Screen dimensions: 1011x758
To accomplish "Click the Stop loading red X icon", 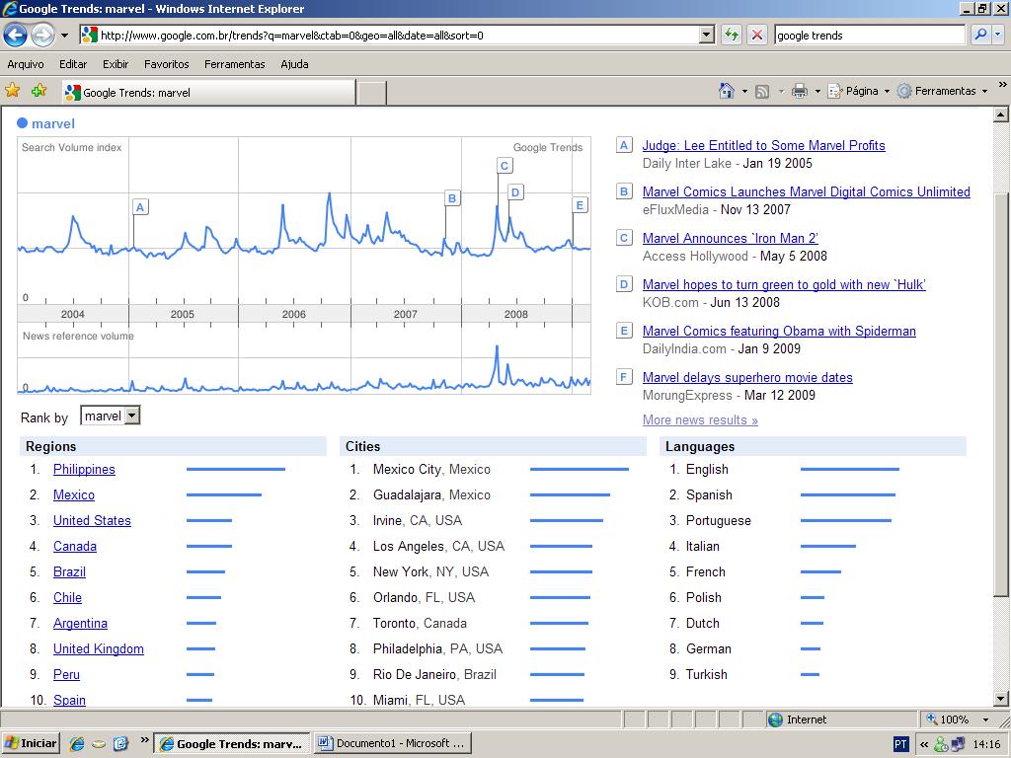I will 757,35.
